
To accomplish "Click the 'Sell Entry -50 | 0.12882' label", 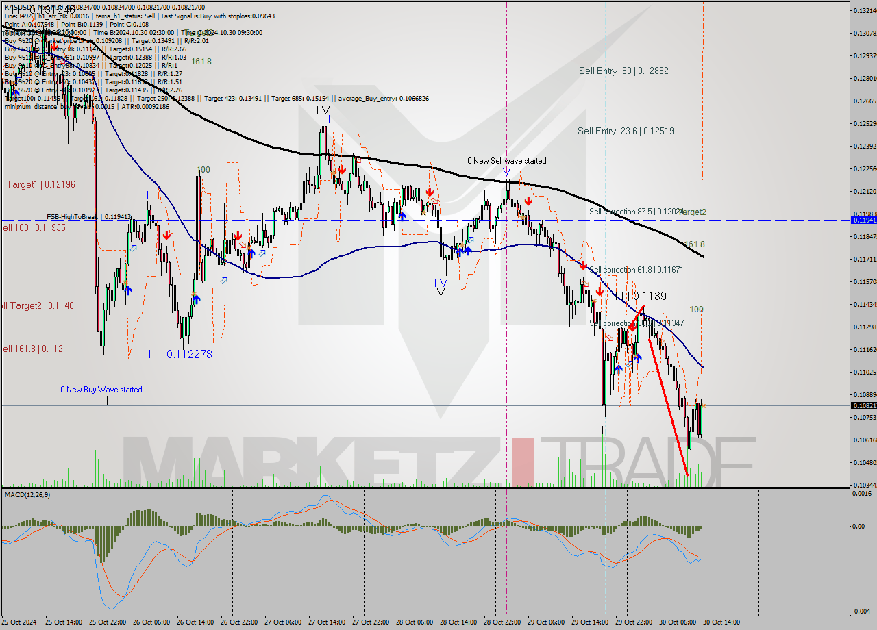I will point(623,71).
